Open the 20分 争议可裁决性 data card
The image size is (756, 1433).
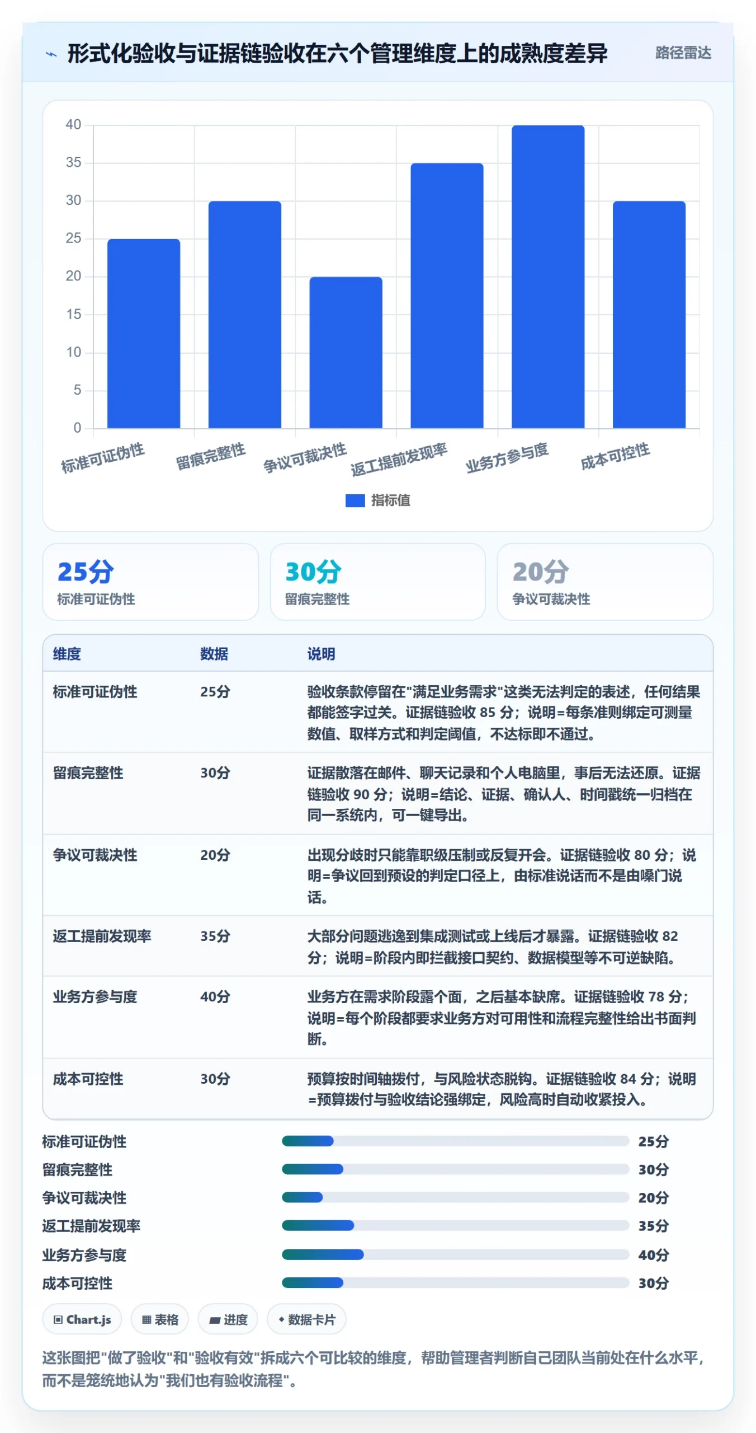604,582
